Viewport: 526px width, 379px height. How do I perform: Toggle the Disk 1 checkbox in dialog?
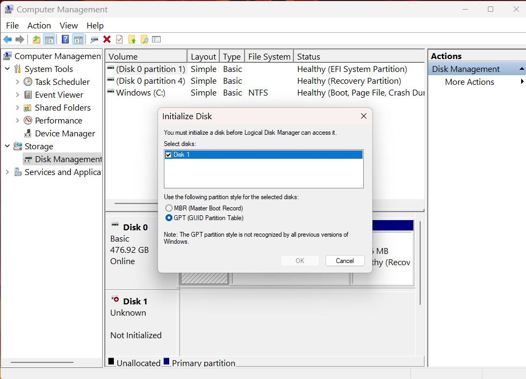coord(169,155)
